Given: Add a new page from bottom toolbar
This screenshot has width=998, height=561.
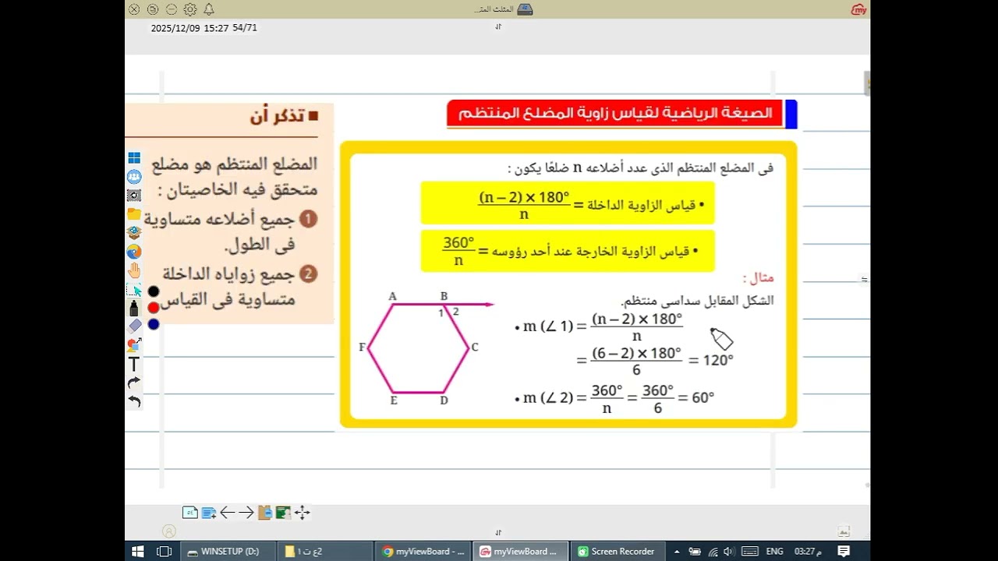Looking at the screenshot, I should pyautogui.click(x=208, y=513).
